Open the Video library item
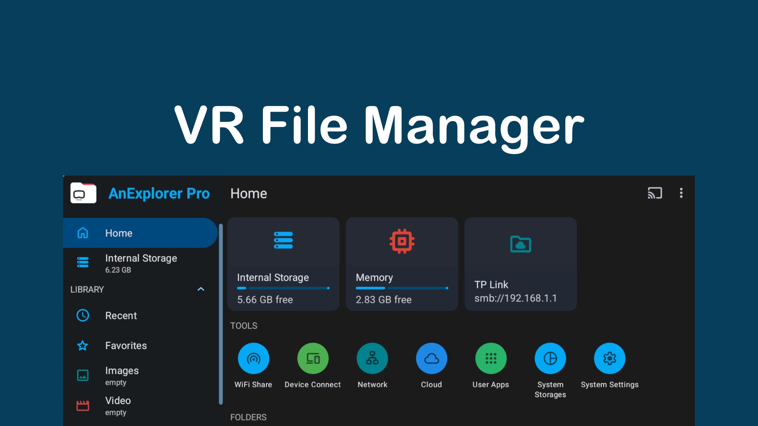 tap(118, 405)
